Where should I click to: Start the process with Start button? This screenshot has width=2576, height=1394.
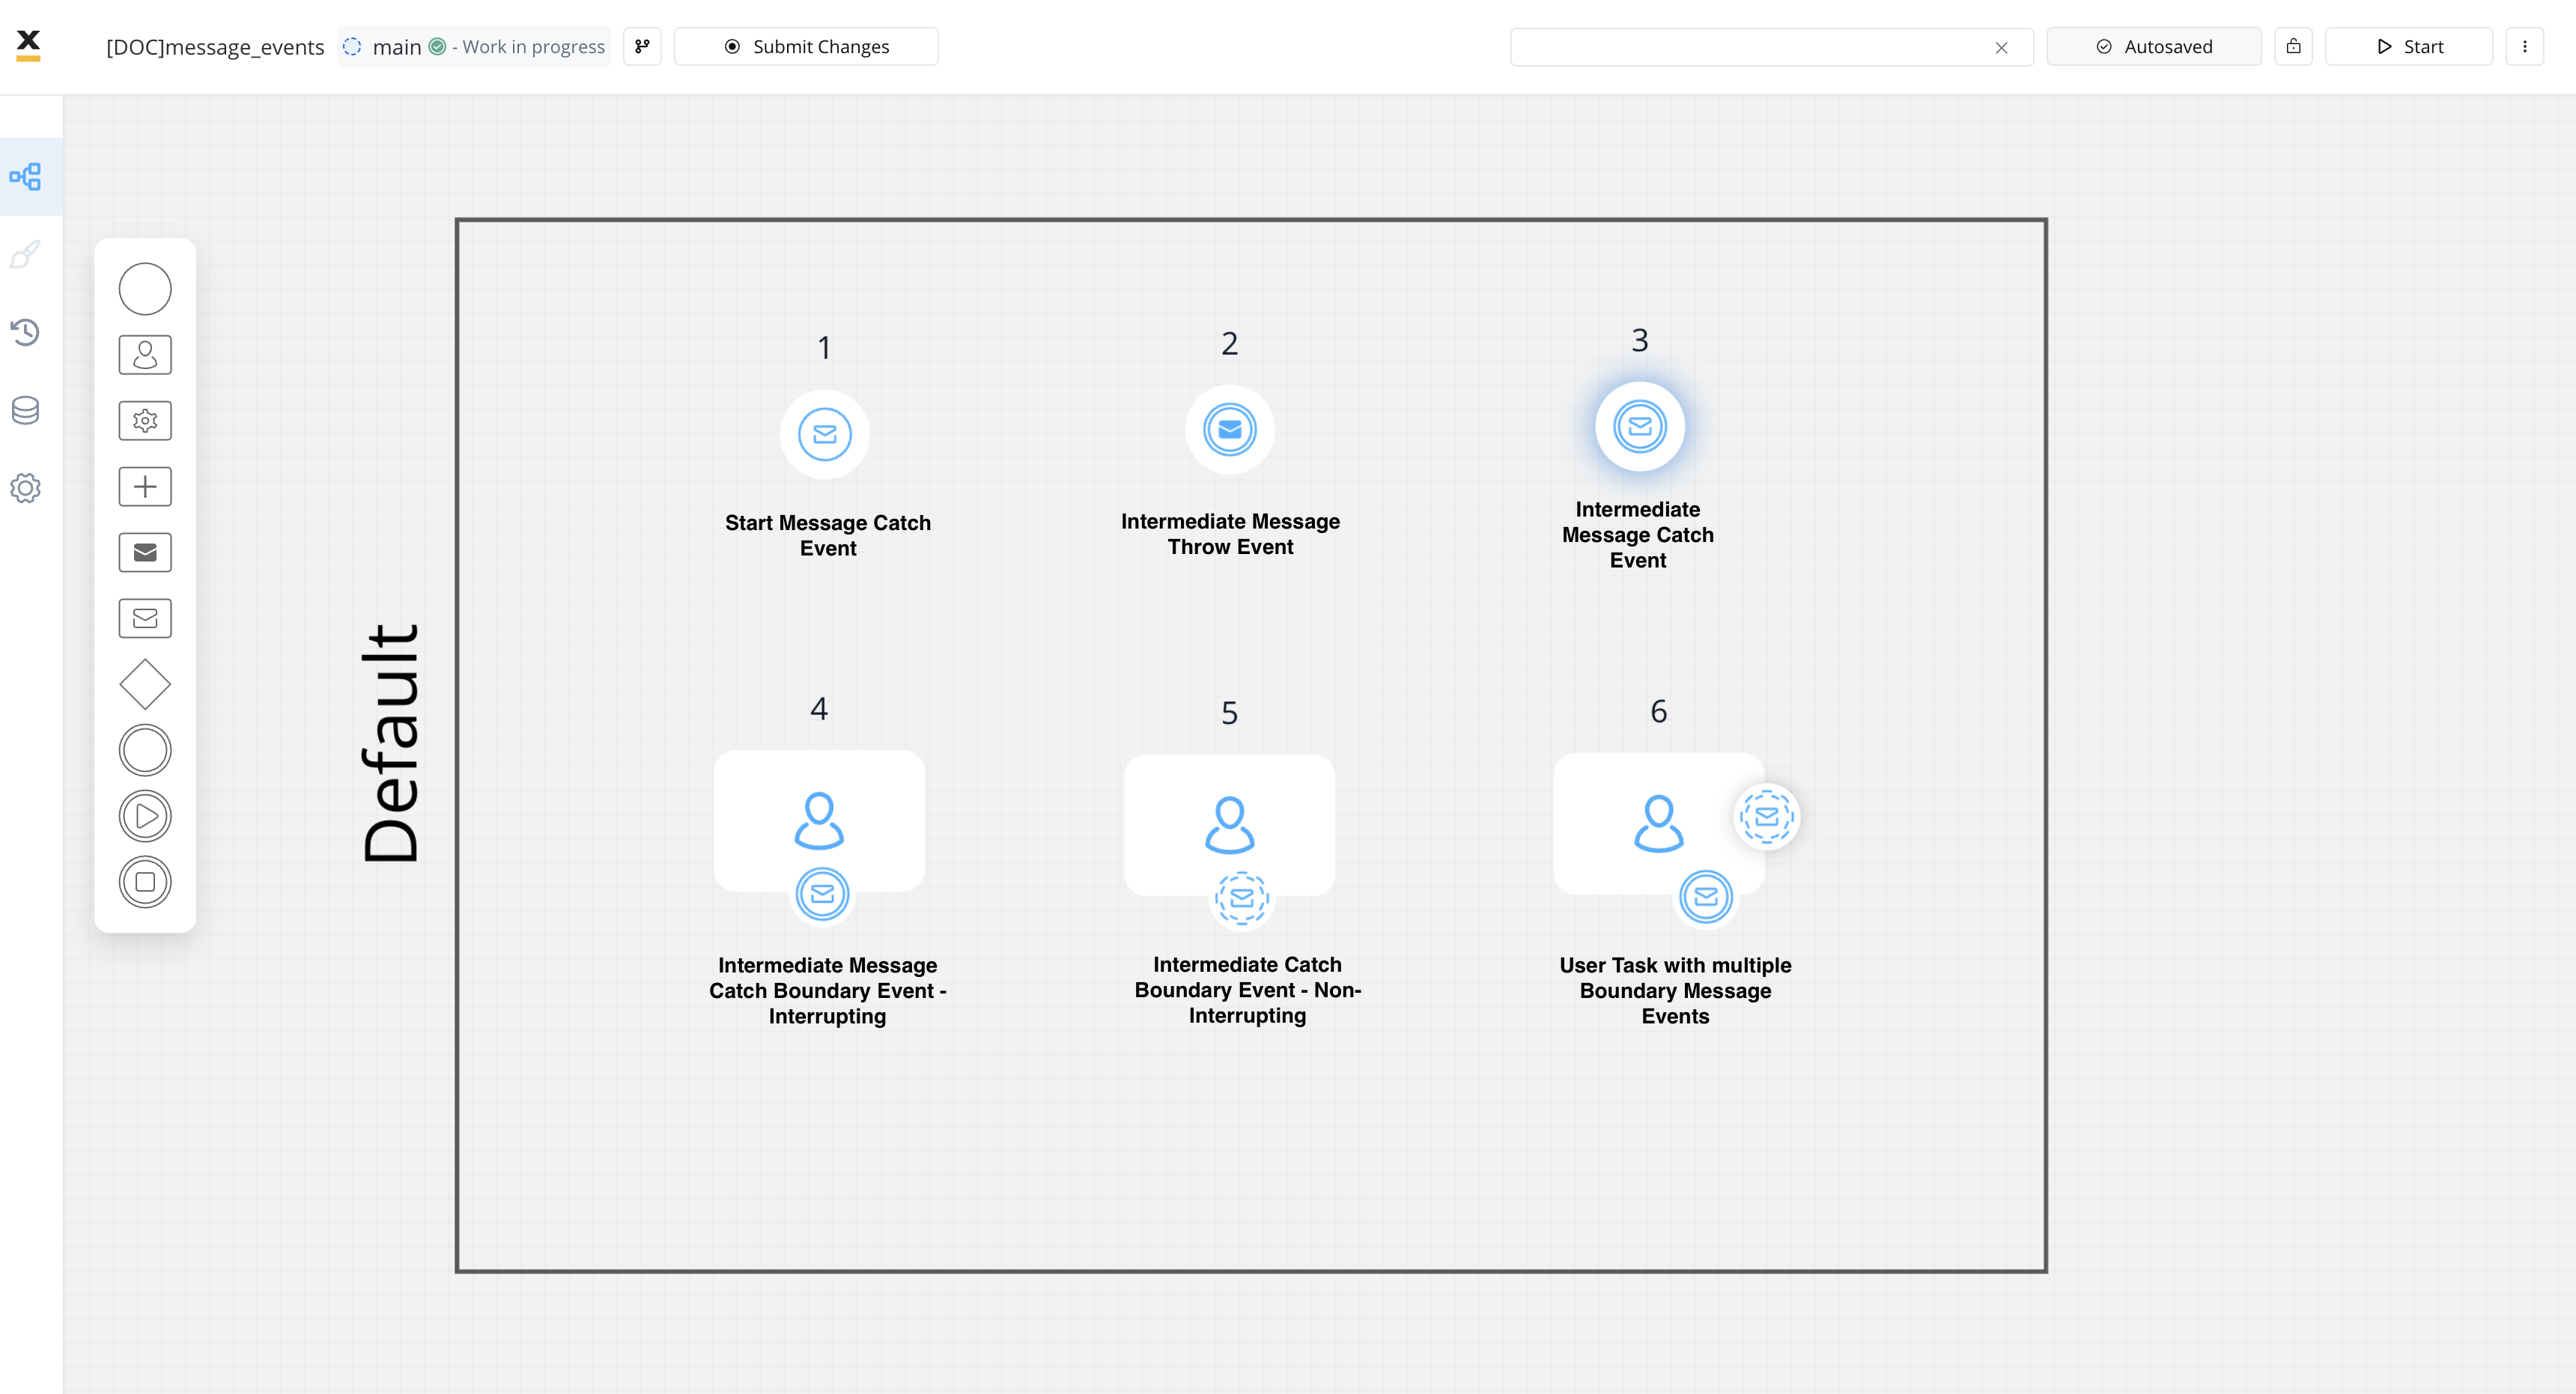pos(2409,46)
